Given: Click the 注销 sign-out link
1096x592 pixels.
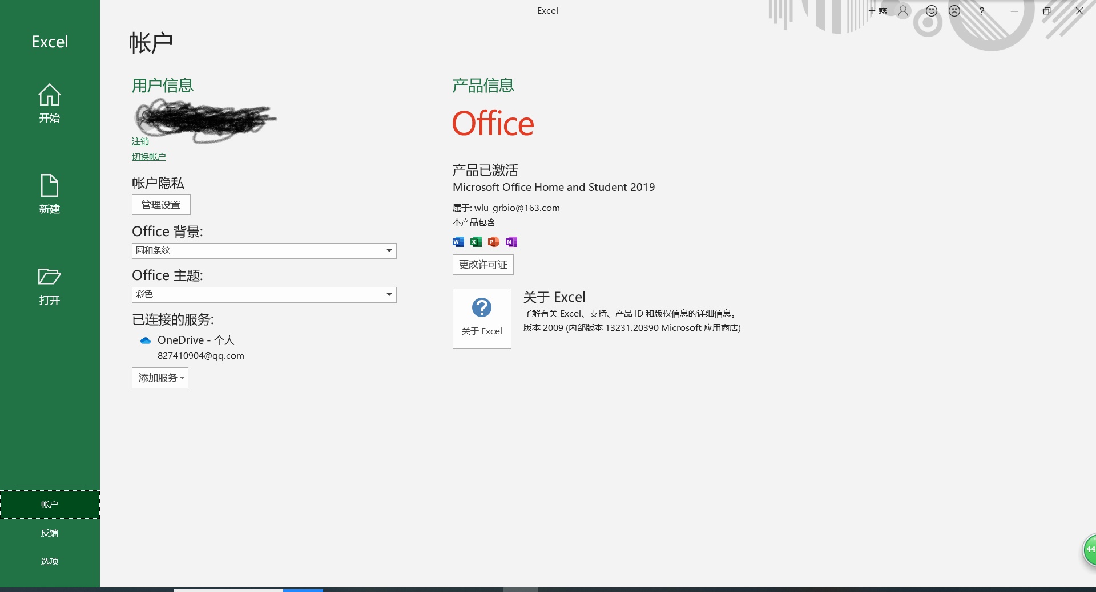Looking at the screenshot, I should [x=140, y=141].
